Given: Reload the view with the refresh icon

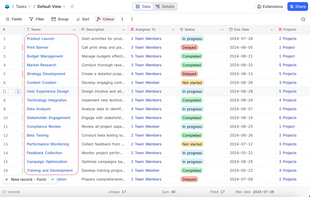Looking at the screenshot, I should 72,7.
